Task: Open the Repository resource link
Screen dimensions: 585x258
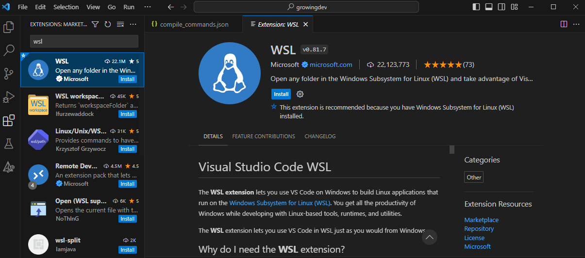Action: tap(479, 228)
